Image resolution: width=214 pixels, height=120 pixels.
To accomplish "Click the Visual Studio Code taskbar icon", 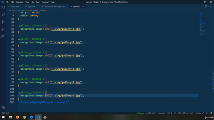I will coord(38,117).
